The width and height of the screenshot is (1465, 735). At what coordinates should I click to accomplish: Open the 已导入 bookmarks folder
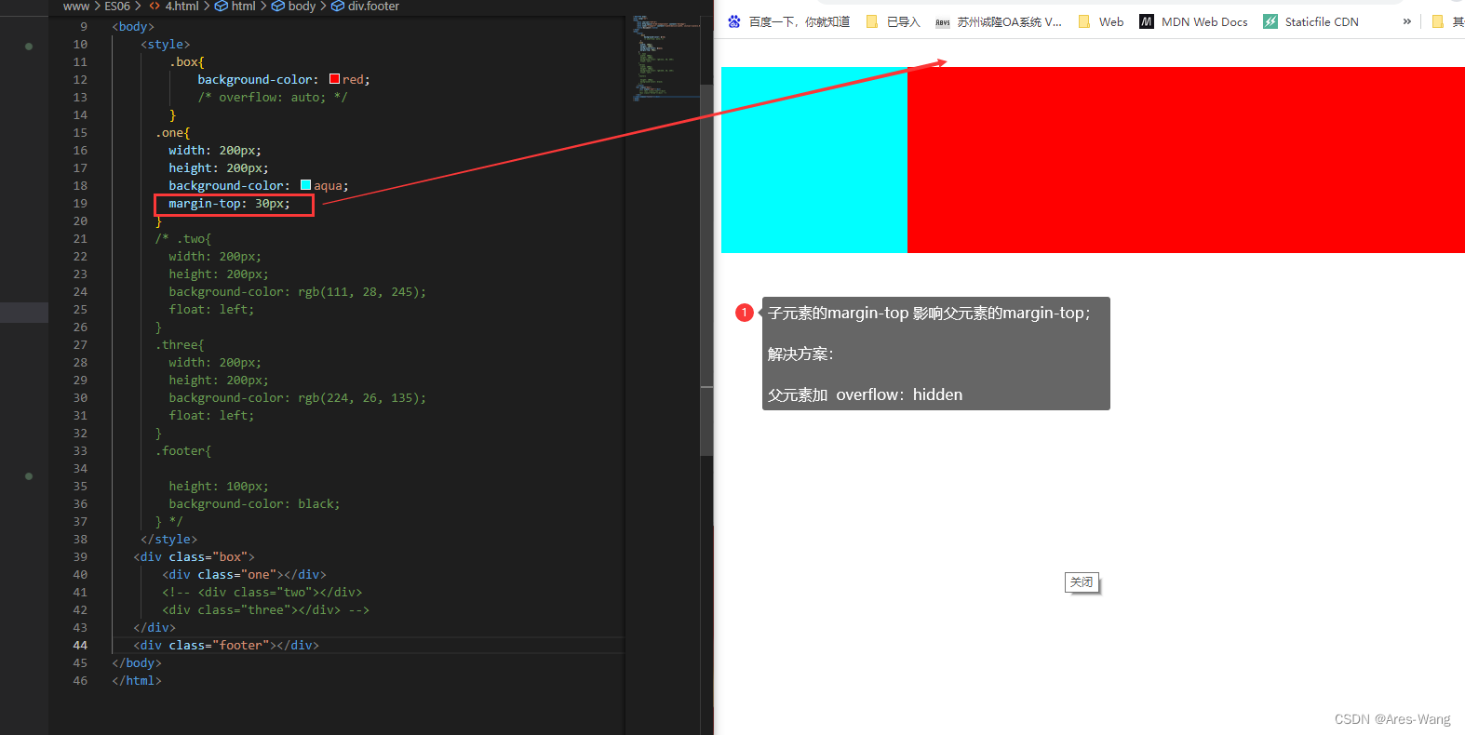(894, 21)
